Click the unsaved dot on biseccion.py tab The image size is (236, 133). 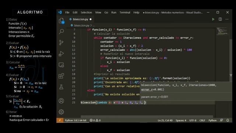tap(90, 19)
